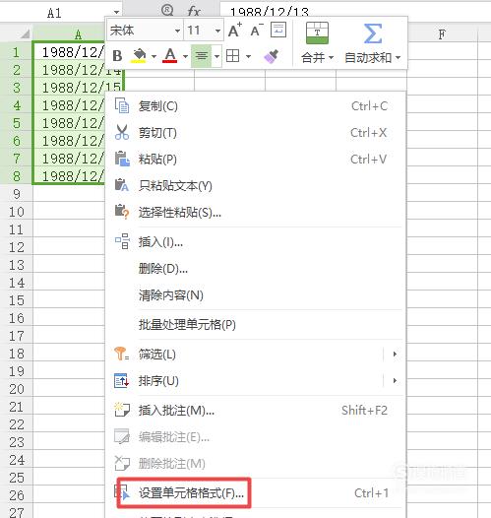Choose 清除内容(N) menu item
The image size is (491, 518).
(x=256, y=295)
